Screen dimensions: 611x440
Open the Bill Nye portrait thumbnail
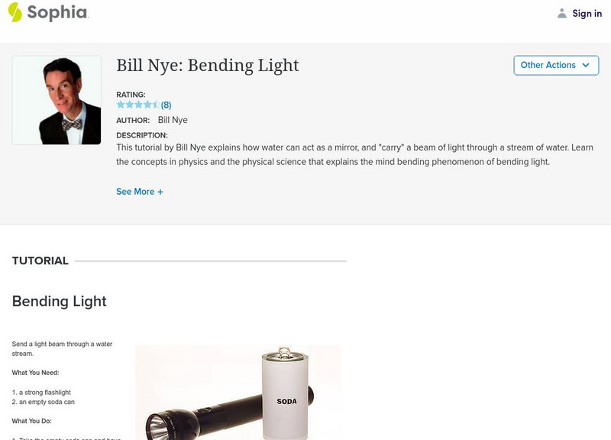(57, 100)
